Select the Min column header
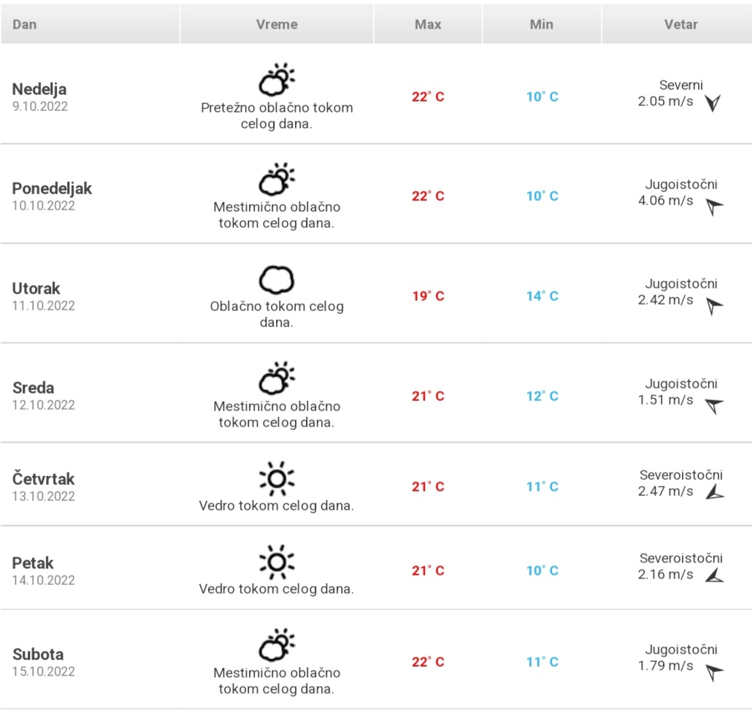The width and height of the screenshot is (752, 712). point(542,24)
